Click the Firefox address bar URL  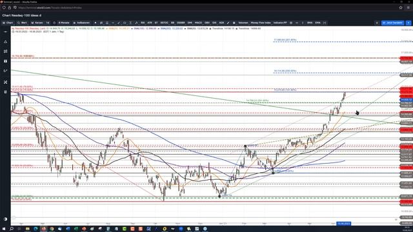(50, 8)
